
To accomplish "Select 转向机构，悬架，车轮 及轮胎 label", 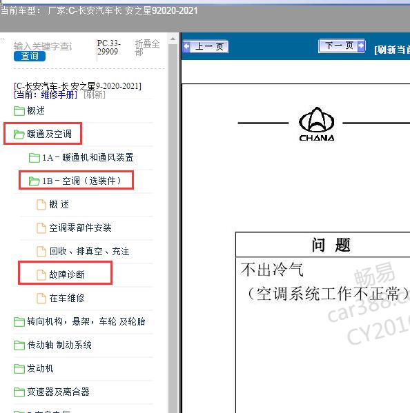I will point(86,321).
